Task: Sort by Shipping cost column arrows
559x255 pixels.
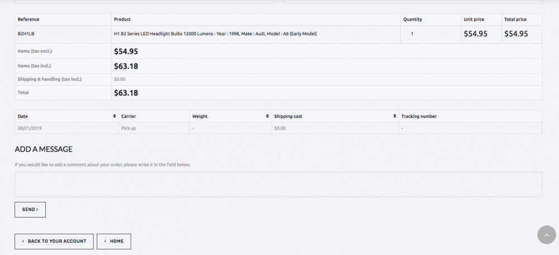Action: (395, 116)
